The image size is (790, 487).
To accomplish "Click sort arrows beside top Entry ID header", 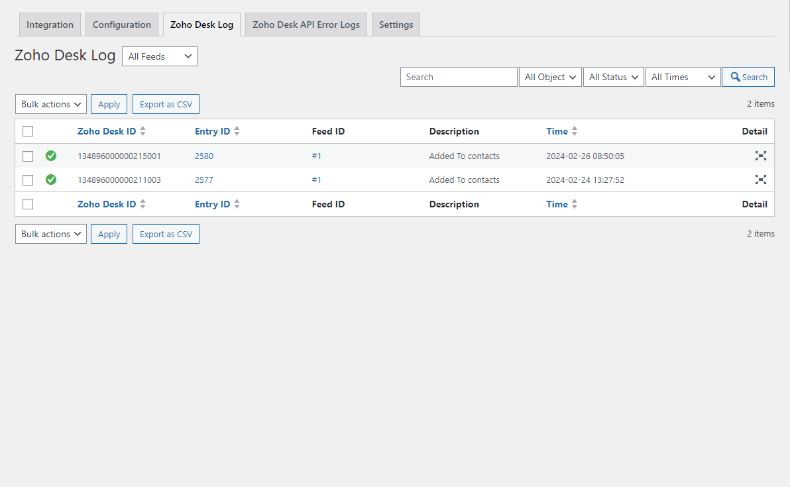I will (237, 131).
